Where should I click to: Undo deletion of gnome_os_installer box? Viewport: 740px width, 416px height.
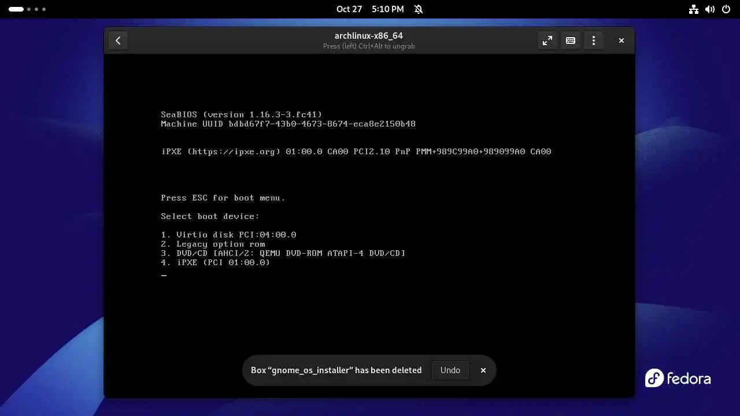(450, 370)
